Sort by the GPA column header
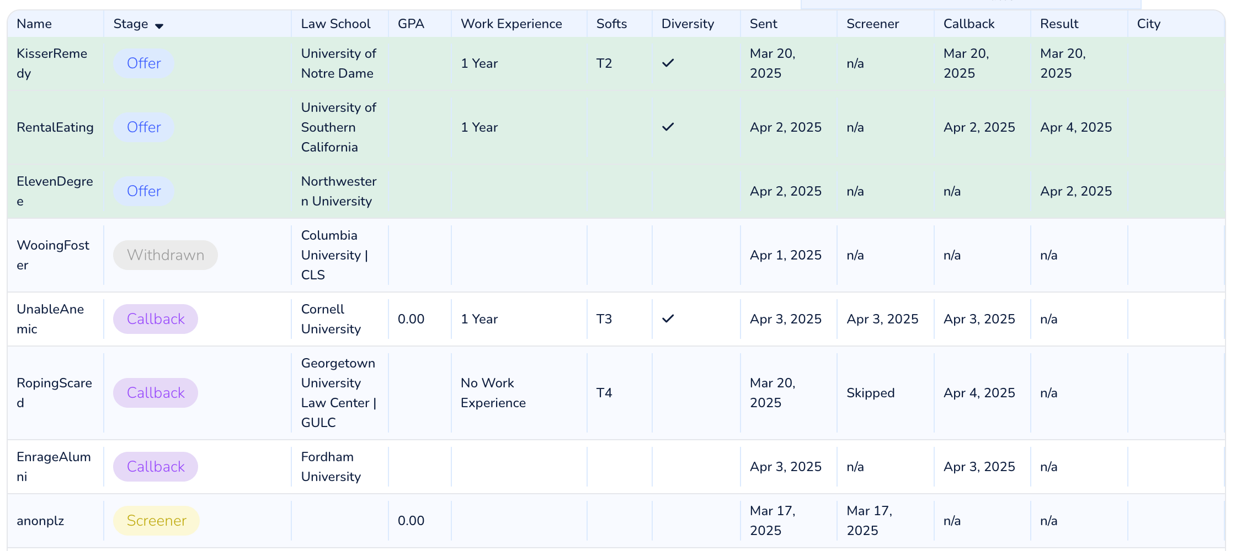 coord(411,24)
